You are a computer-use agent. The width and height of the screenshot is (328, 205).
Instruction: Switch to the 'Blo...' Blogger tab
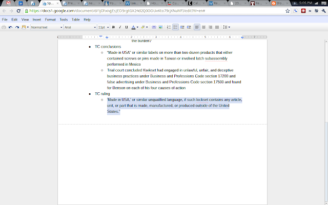[280, 4]
